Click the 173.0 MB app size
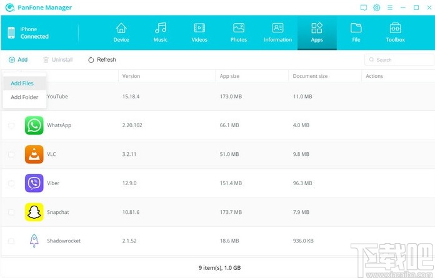 point(231,97)
